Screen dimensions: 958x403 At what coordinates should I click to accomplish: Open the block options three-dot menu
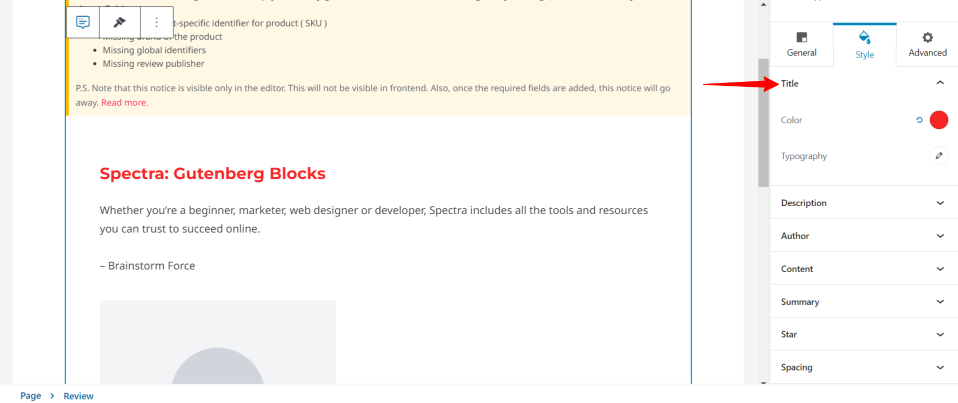pos(156,22)
